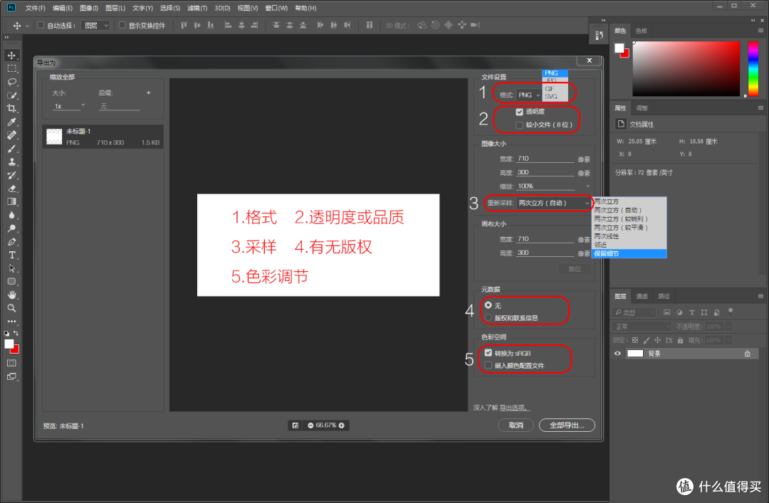Click the 全部导出 button

pos(567,425)
